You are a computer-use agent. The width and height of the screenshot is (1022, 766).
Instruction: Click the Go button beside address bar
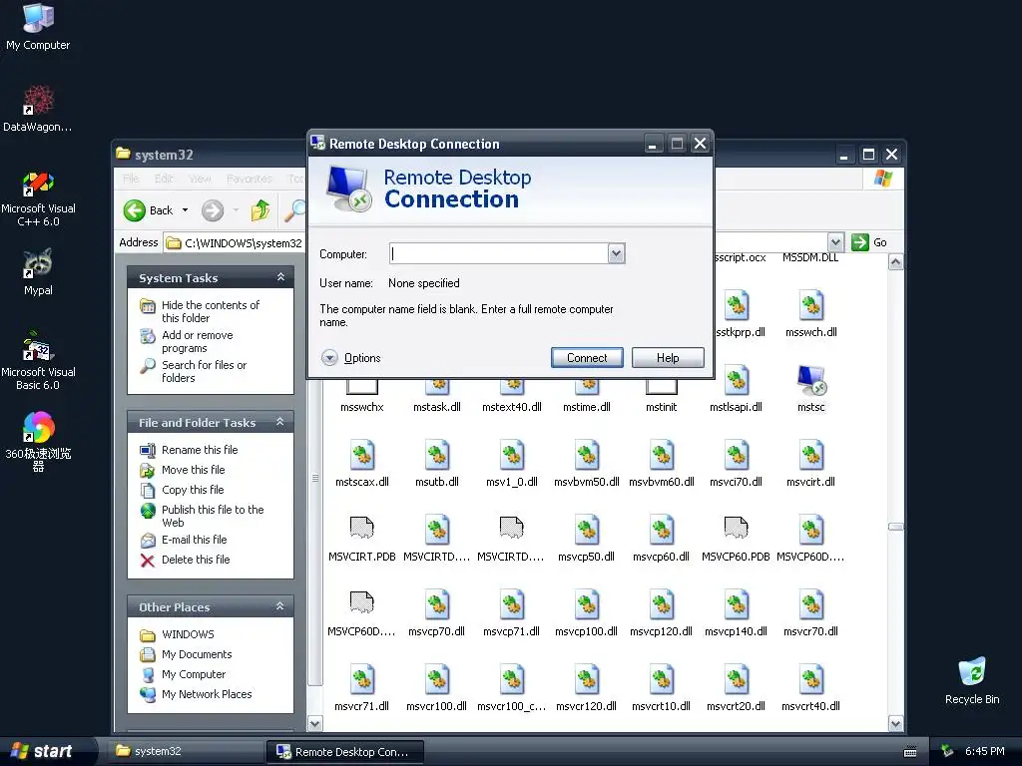coord(869,242)
